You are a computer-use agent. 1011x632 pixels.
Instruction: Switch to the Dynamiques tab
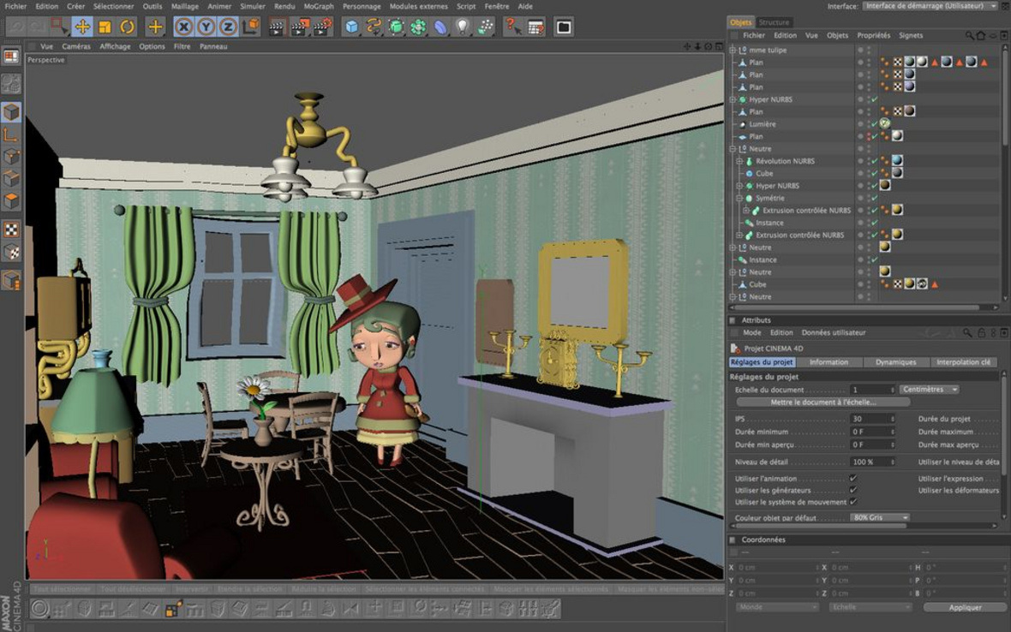click(895, 362)
